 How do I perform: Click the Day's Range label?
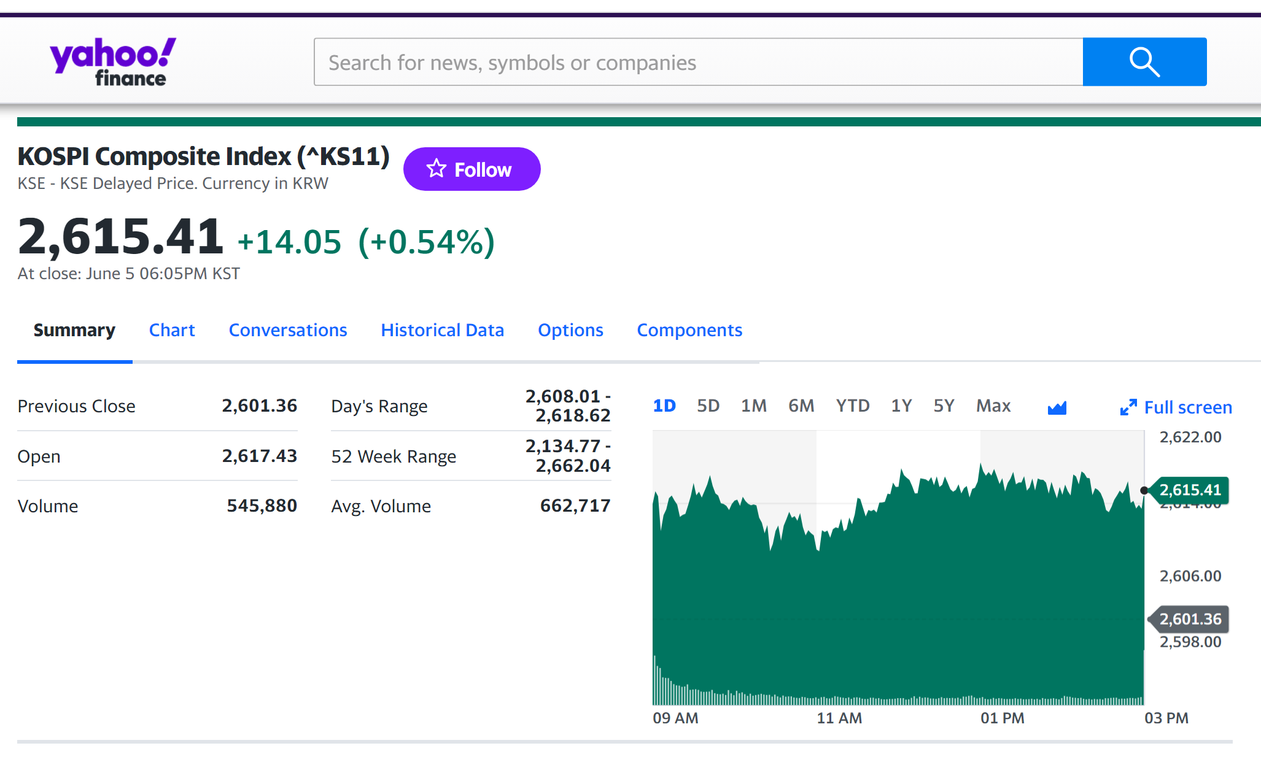pos(379,406)
